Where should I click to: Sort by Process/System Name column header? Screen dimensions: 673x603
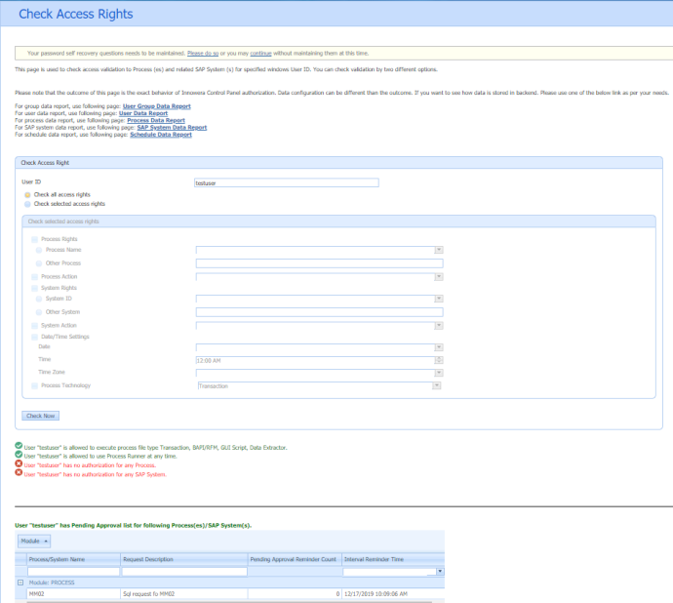click(x=73, y=560)
